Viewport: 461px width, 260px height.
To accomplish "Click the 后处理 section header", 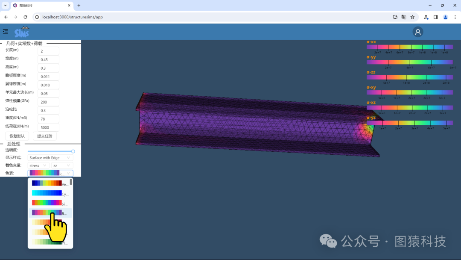I will point(14,144).
